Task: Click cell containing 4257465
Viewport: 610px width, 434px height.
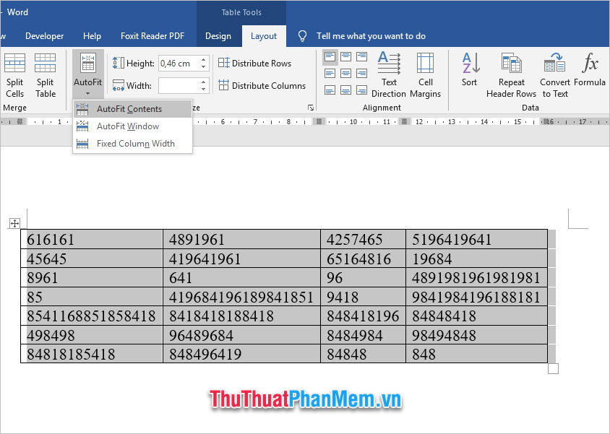Action: 364,239
